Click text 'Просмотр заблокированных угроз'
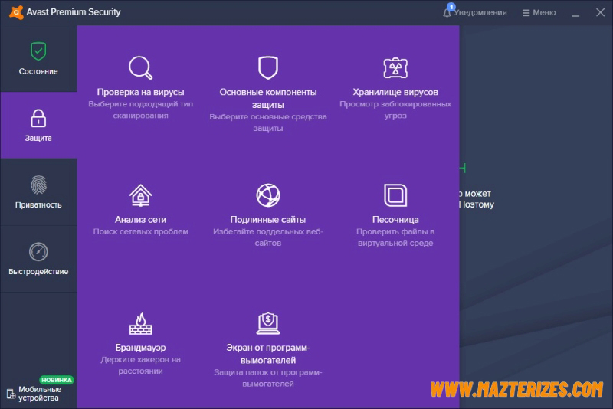Image resolution: width=613 pixels, height=409 pixels. [395, 110]
